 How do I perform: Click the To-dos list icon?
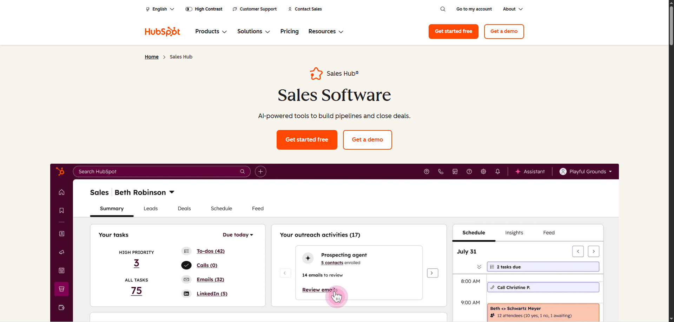point(186,251)
